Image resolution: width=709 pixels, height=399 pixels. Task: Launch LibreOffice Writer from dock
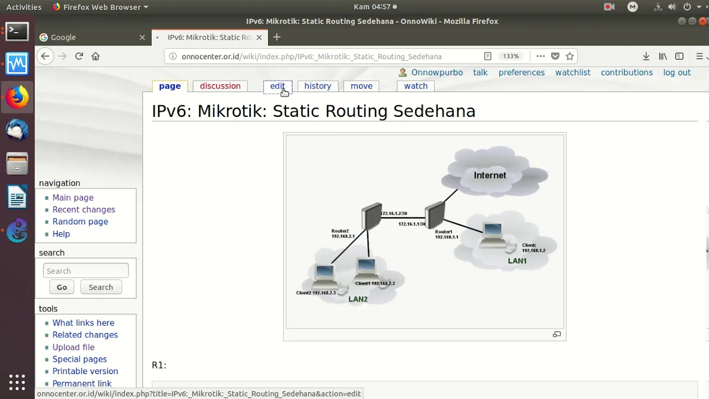(x=17, y=197)
